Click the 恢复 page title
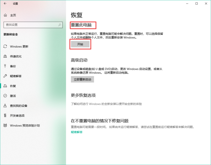 click(77, 15)
